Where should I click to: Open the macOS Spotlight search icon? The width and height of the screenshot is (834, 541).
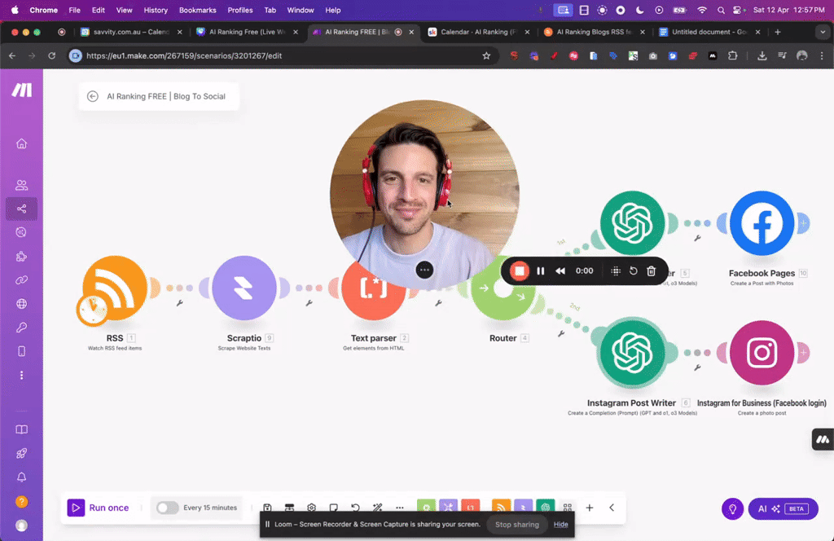point(721,10)
